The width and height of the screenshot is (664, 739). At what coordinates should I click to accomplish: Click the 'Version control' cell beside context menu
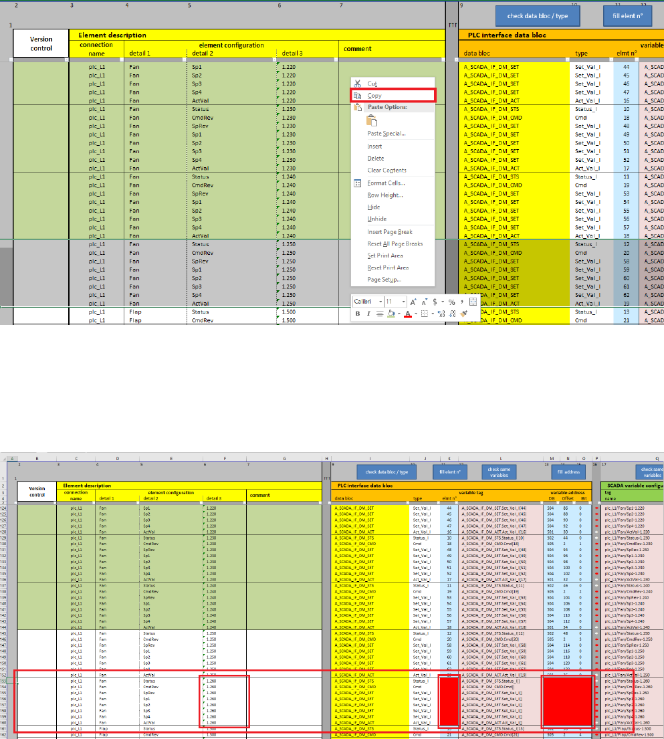point(41,43)
